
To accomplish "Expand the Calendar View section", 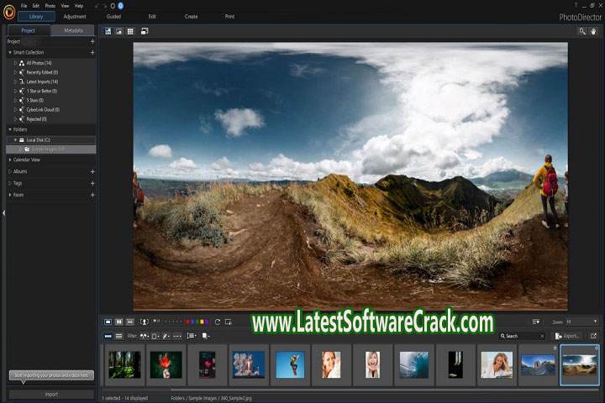I will 10,160.
